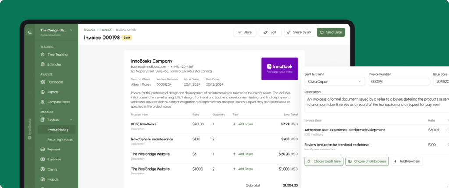Click the money icon on Choose Unbill Expense
This screenshot has width=449, height=188.
[350, 161]
